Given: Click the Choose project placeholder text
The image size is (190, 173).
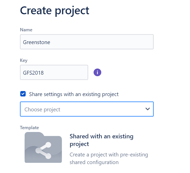Looking at the screenshot, I should coord(42,110).
